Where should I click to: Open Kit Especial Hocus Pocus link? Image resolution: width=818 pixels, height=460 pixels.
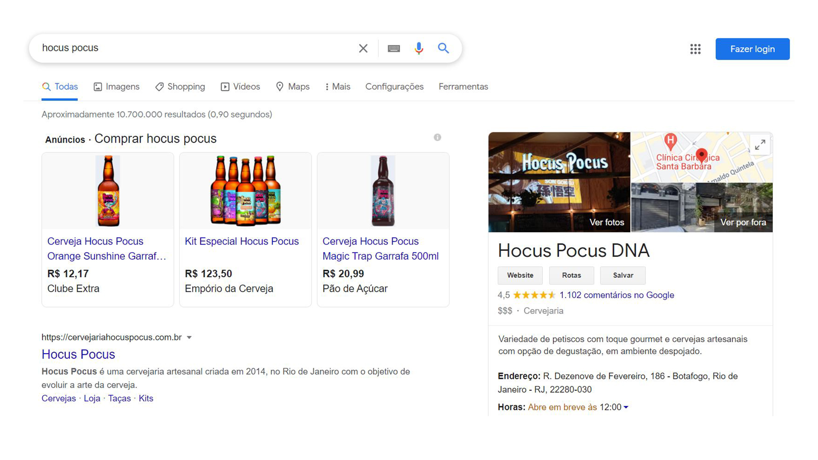click(242, 241)
